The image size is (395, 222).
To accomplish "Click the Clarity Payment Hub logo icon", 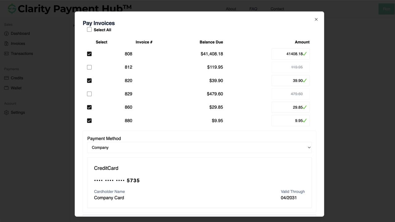I will coord(12,8).
